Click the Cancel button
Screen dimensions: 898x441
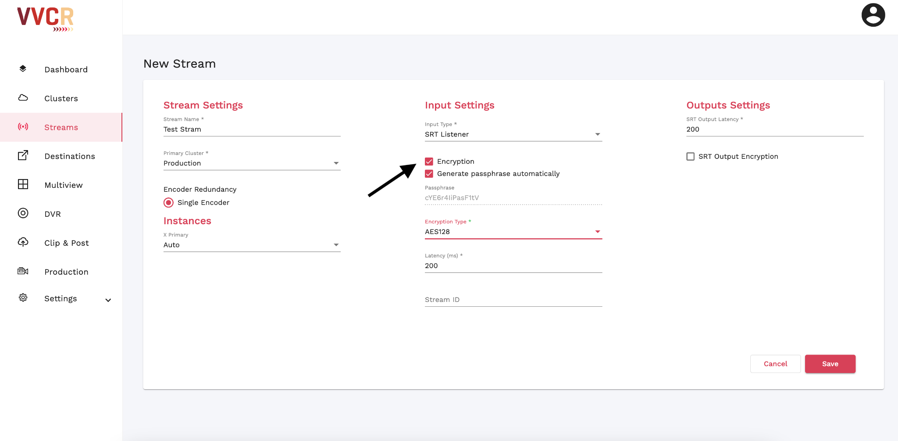(775, 364)
